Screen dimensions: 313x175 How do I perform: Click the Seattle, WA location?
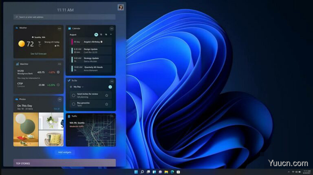tap(39, 37)
